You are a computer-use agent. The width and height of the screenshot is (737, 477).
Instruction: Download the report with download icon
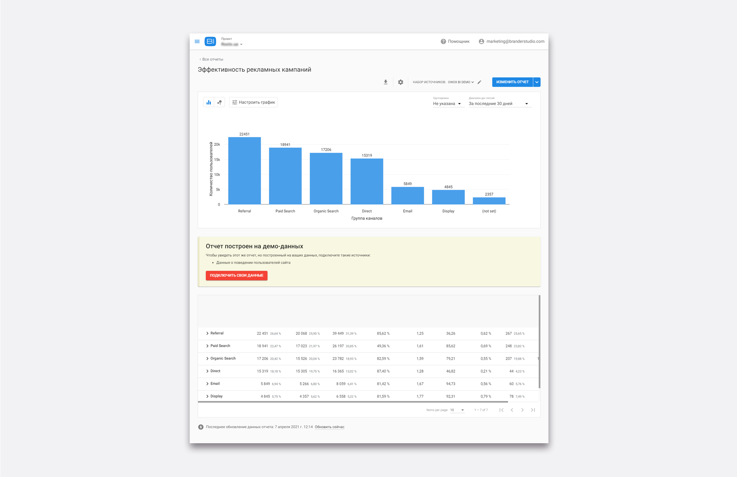385,82
